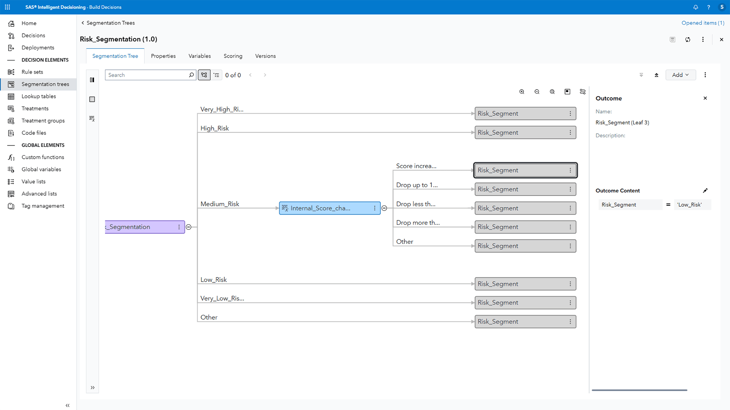Screen dimensions: 730x410
Task: Click the help question mark icon
Action: pos(709,7)
